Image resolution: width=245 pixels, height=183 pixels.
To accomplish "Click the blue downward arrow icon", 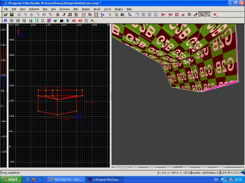I will point(67,20).
